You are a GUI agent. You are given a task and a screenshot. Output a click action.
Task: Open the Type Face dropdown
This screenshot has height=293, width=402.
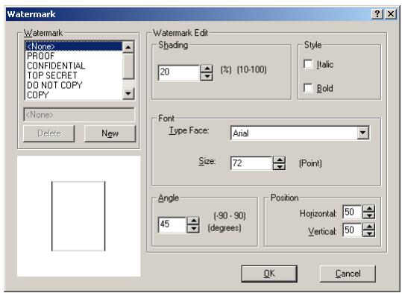[362, 133]
